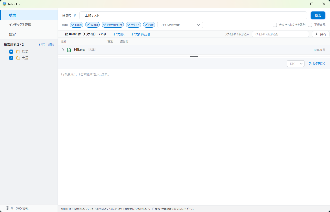Click the 該当行 column header
330x212 pixels.
click(124, 41)
